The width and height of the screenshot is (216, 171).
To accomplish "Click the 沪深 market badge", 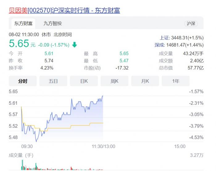I will [191, 23].
